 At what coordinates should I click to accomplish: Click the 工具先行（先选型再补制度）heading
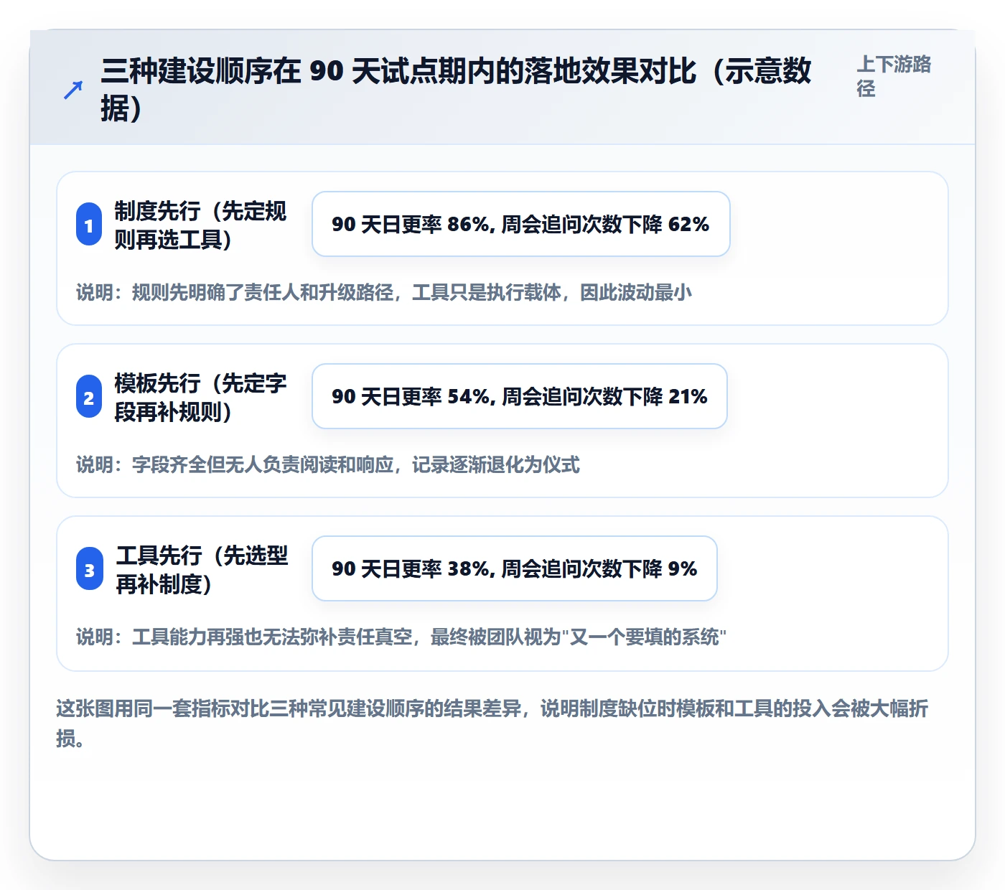click(202, 570)
